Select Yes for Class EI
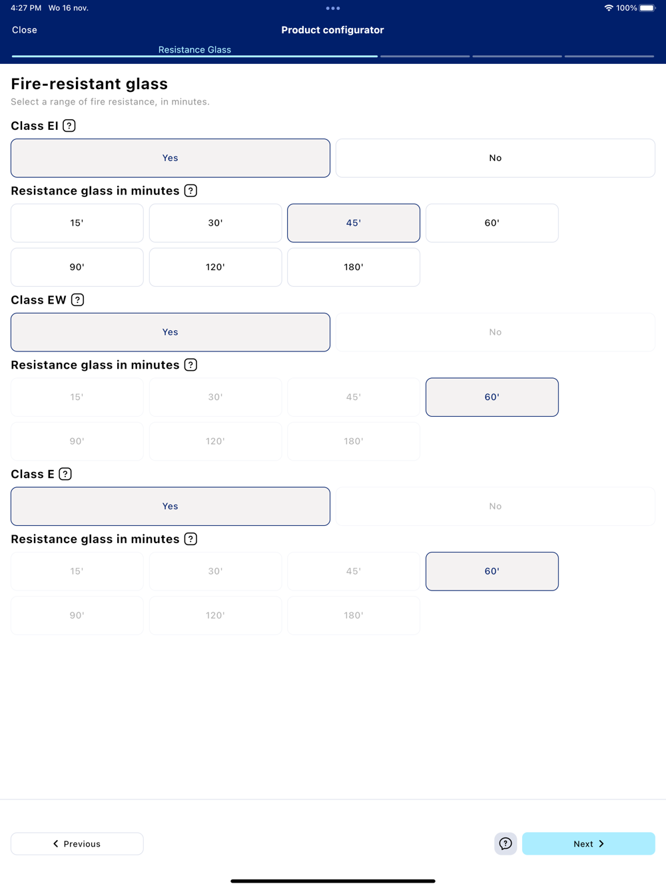This screenshot has width=666, height=888. click(170, 158)
